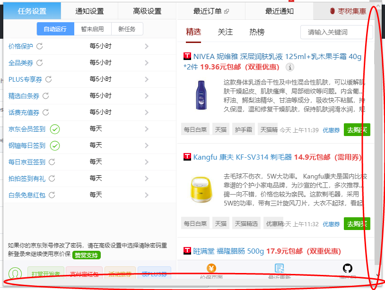
Task: Click the 价格保护 task name
Action: click(21, 46)
